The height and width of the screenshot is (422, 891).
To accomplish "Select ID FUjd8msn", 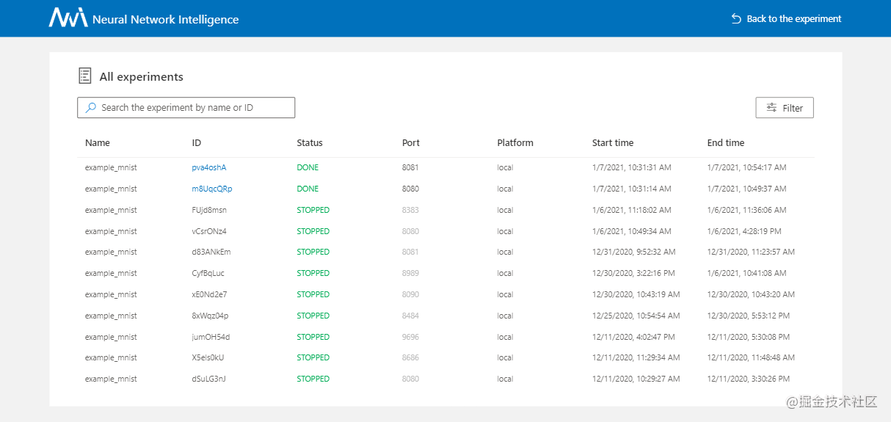I will 209,210.
